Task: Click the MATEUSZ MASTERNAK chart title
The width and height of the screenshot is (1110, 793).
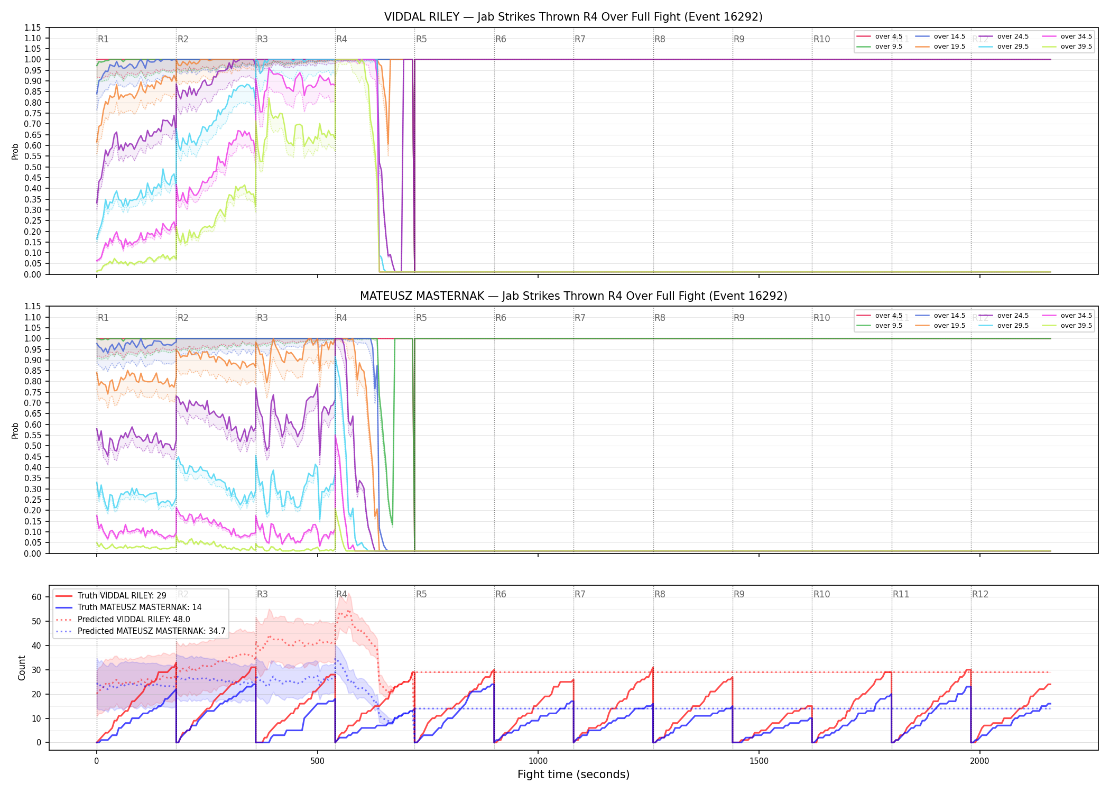Action: coord(573,296)
